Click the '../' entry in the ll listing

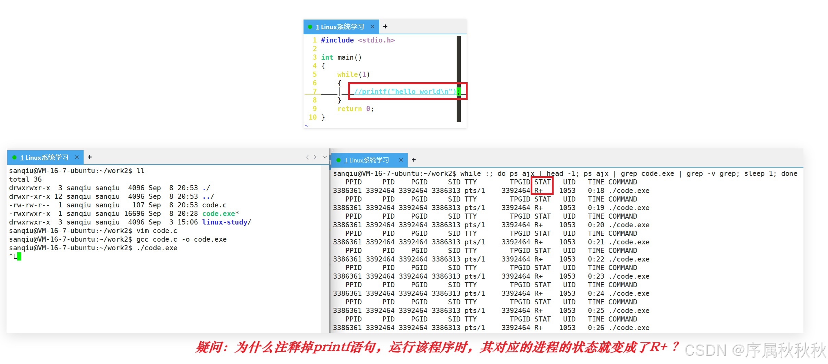[208, 196]
